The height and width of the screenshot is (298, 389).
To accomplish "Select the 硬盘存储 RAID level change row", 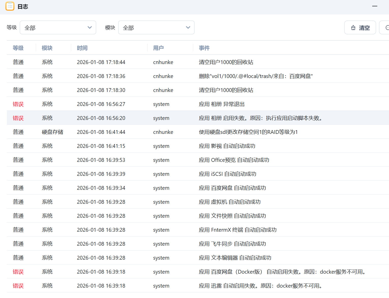I will point(248,132).
